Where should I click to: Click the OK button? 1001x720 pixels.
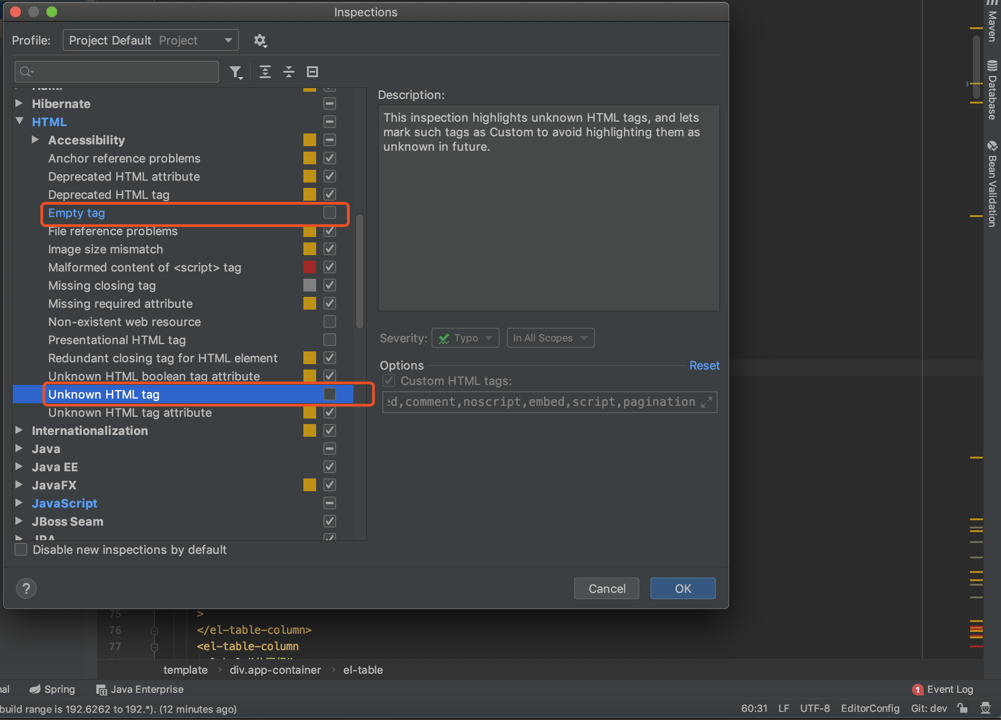[683, 588]
